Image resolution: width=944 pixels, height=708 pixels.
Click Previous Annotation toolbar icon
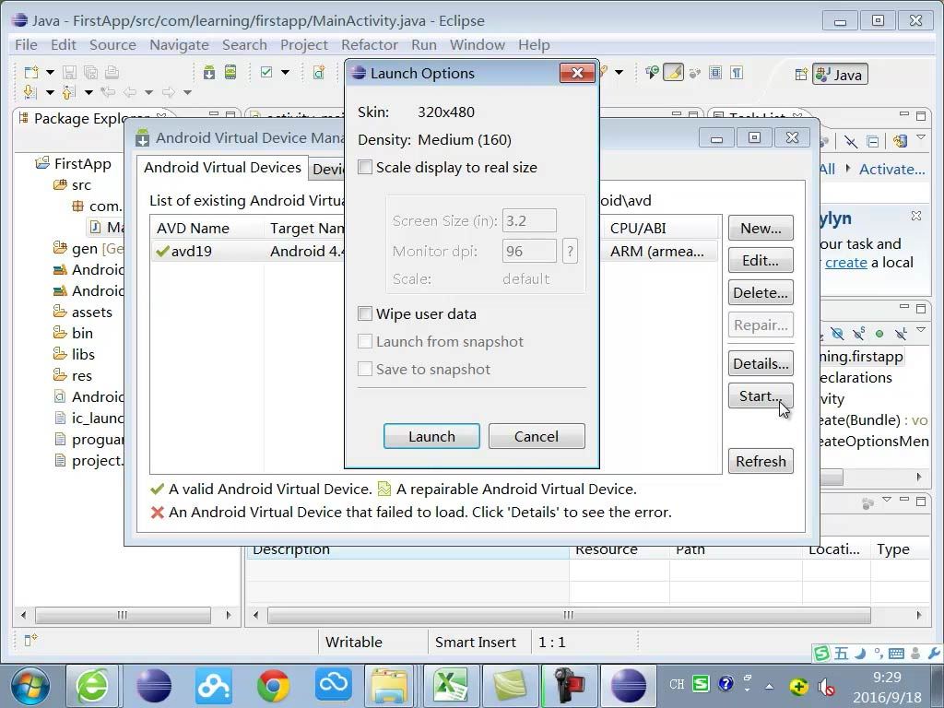coord(68,92)
